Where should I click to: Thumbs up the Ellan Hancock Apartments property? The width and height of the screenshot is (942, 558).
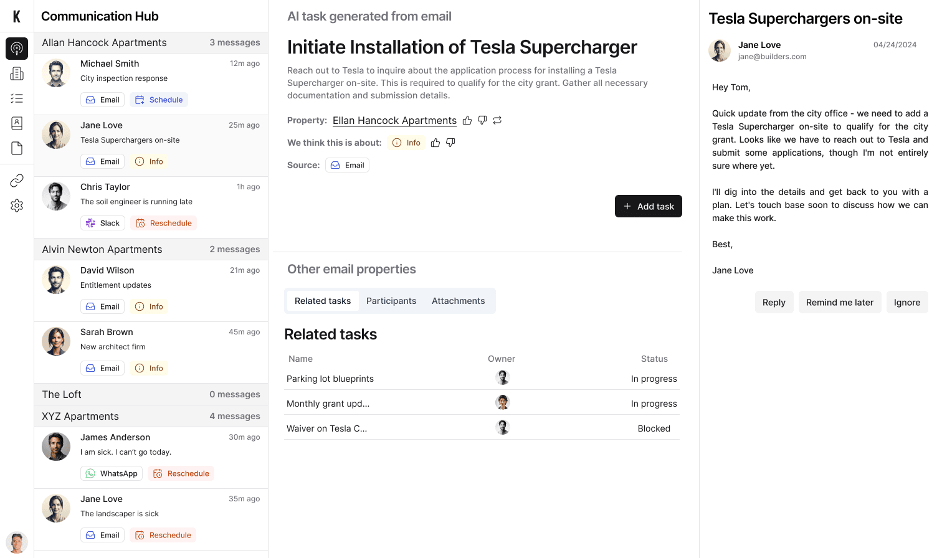[x=467, y=120]
